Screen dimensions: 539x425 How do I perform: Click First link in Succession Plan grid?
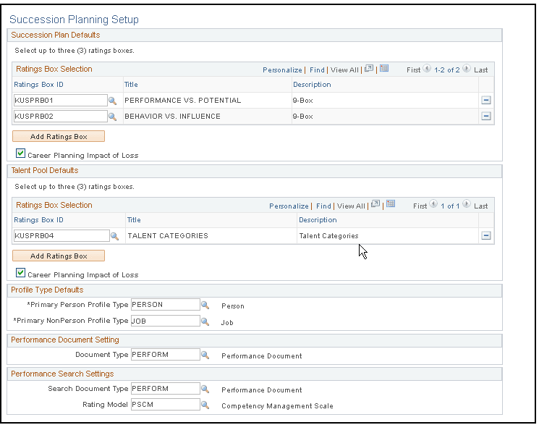(413, 70)
